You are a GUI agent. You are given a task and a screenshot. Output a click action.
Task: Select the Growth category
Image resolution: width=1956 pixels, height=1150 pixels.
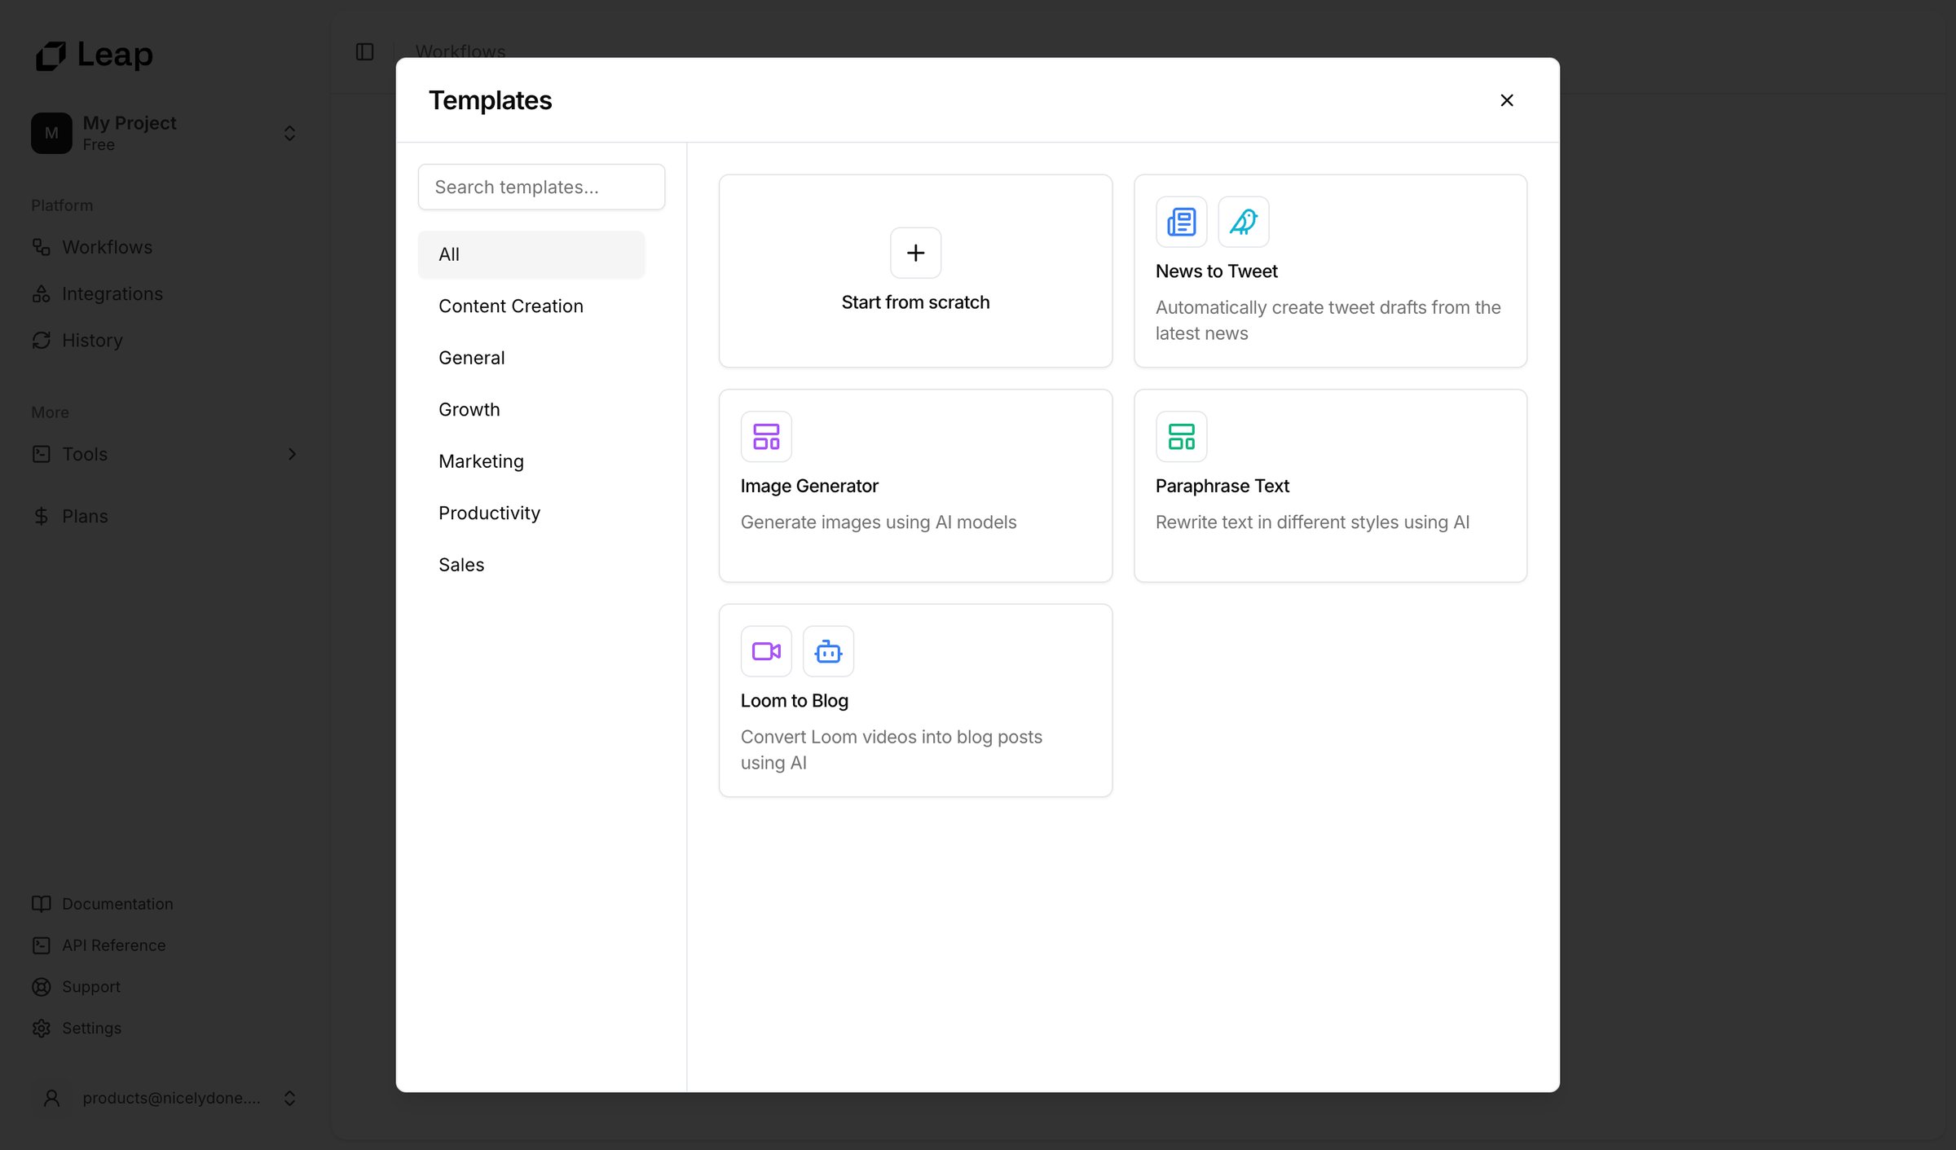click(x=531, y=410)
